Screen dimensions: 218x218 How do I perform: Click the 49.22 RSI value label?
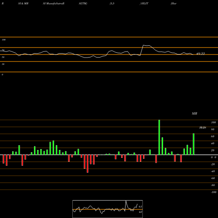pyautogui.click(x=201, y=54)
